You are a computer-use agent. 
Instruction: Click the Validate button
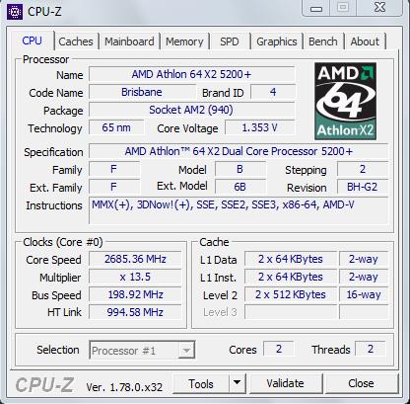pyautogui.click(x=285, y=383)
